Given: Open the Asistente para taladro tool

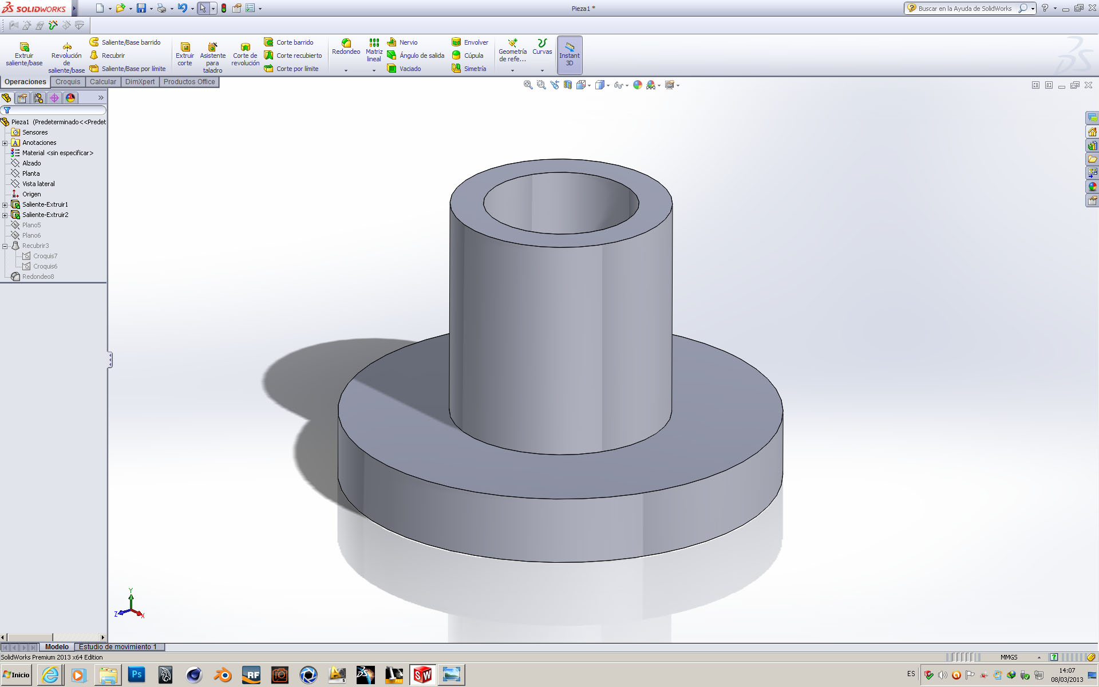Looking at the screenshot, I should [212, 57].
